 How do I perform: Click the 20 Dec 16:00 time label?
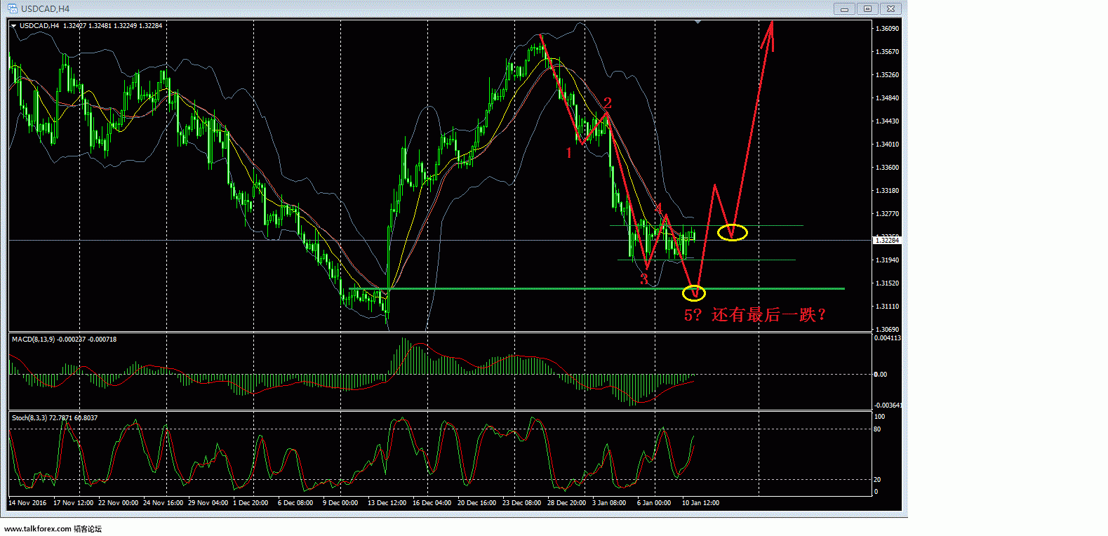[477, 503]
